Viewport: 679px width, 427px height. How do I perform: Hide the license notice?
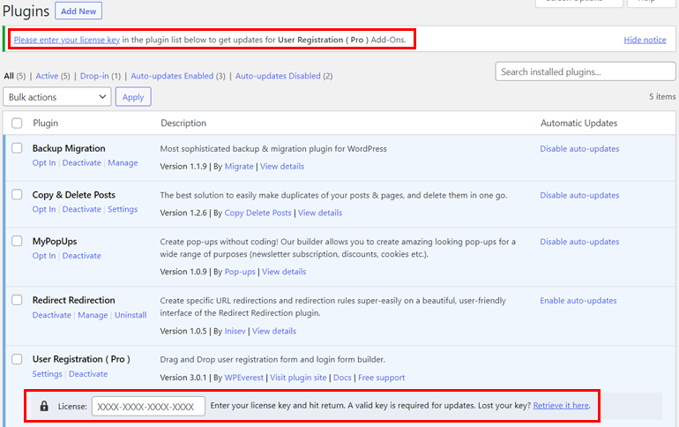click(645, 40)
